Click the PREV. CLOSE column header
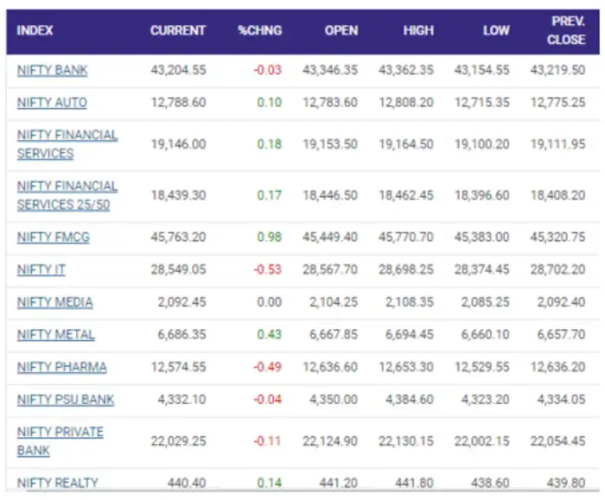 567,29
